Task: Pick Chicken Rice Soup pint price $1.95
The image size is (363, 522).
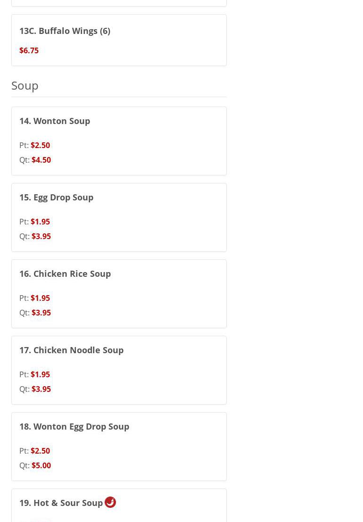Action: tap(40, 298)
